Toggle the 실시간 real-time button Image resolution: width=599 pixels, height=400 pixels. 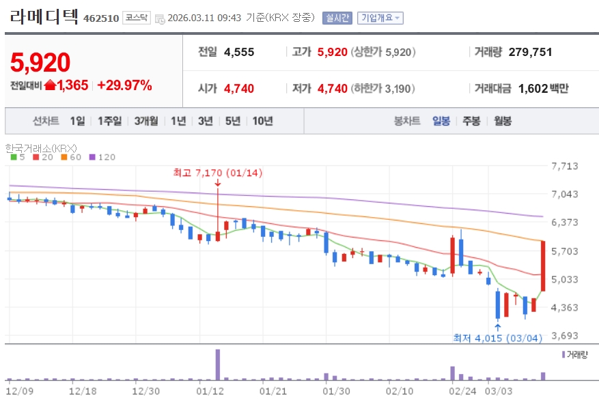point(337,18)
